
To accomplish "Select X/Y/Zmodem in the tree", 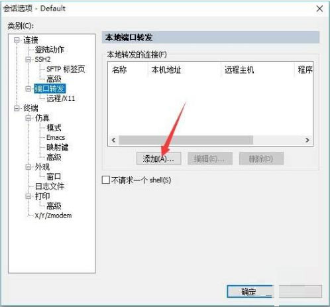I will [x=53, y=215].
